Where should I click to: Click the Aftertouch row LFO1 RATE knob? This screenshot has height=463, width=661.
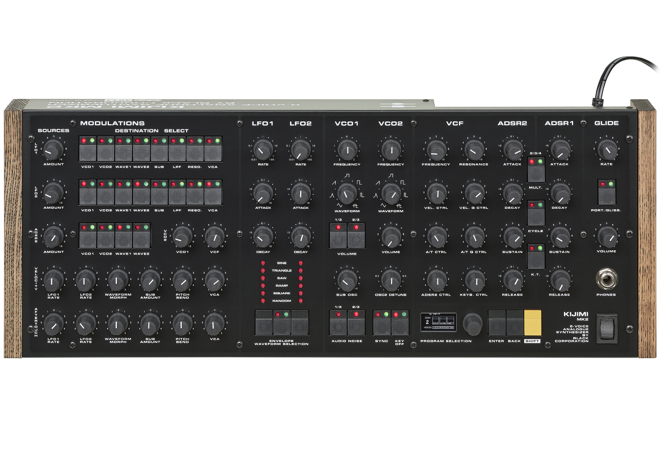(53, 324)
